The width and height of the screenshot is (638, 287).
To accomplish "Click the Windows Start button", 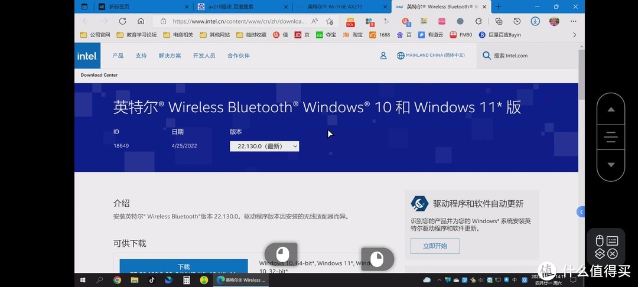I will click(x=83, y=280).
